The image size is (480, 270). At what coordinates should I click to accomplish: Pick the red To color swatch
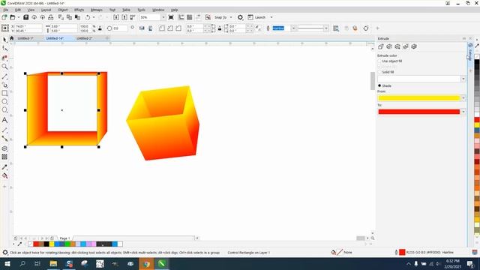pos(418,112)
